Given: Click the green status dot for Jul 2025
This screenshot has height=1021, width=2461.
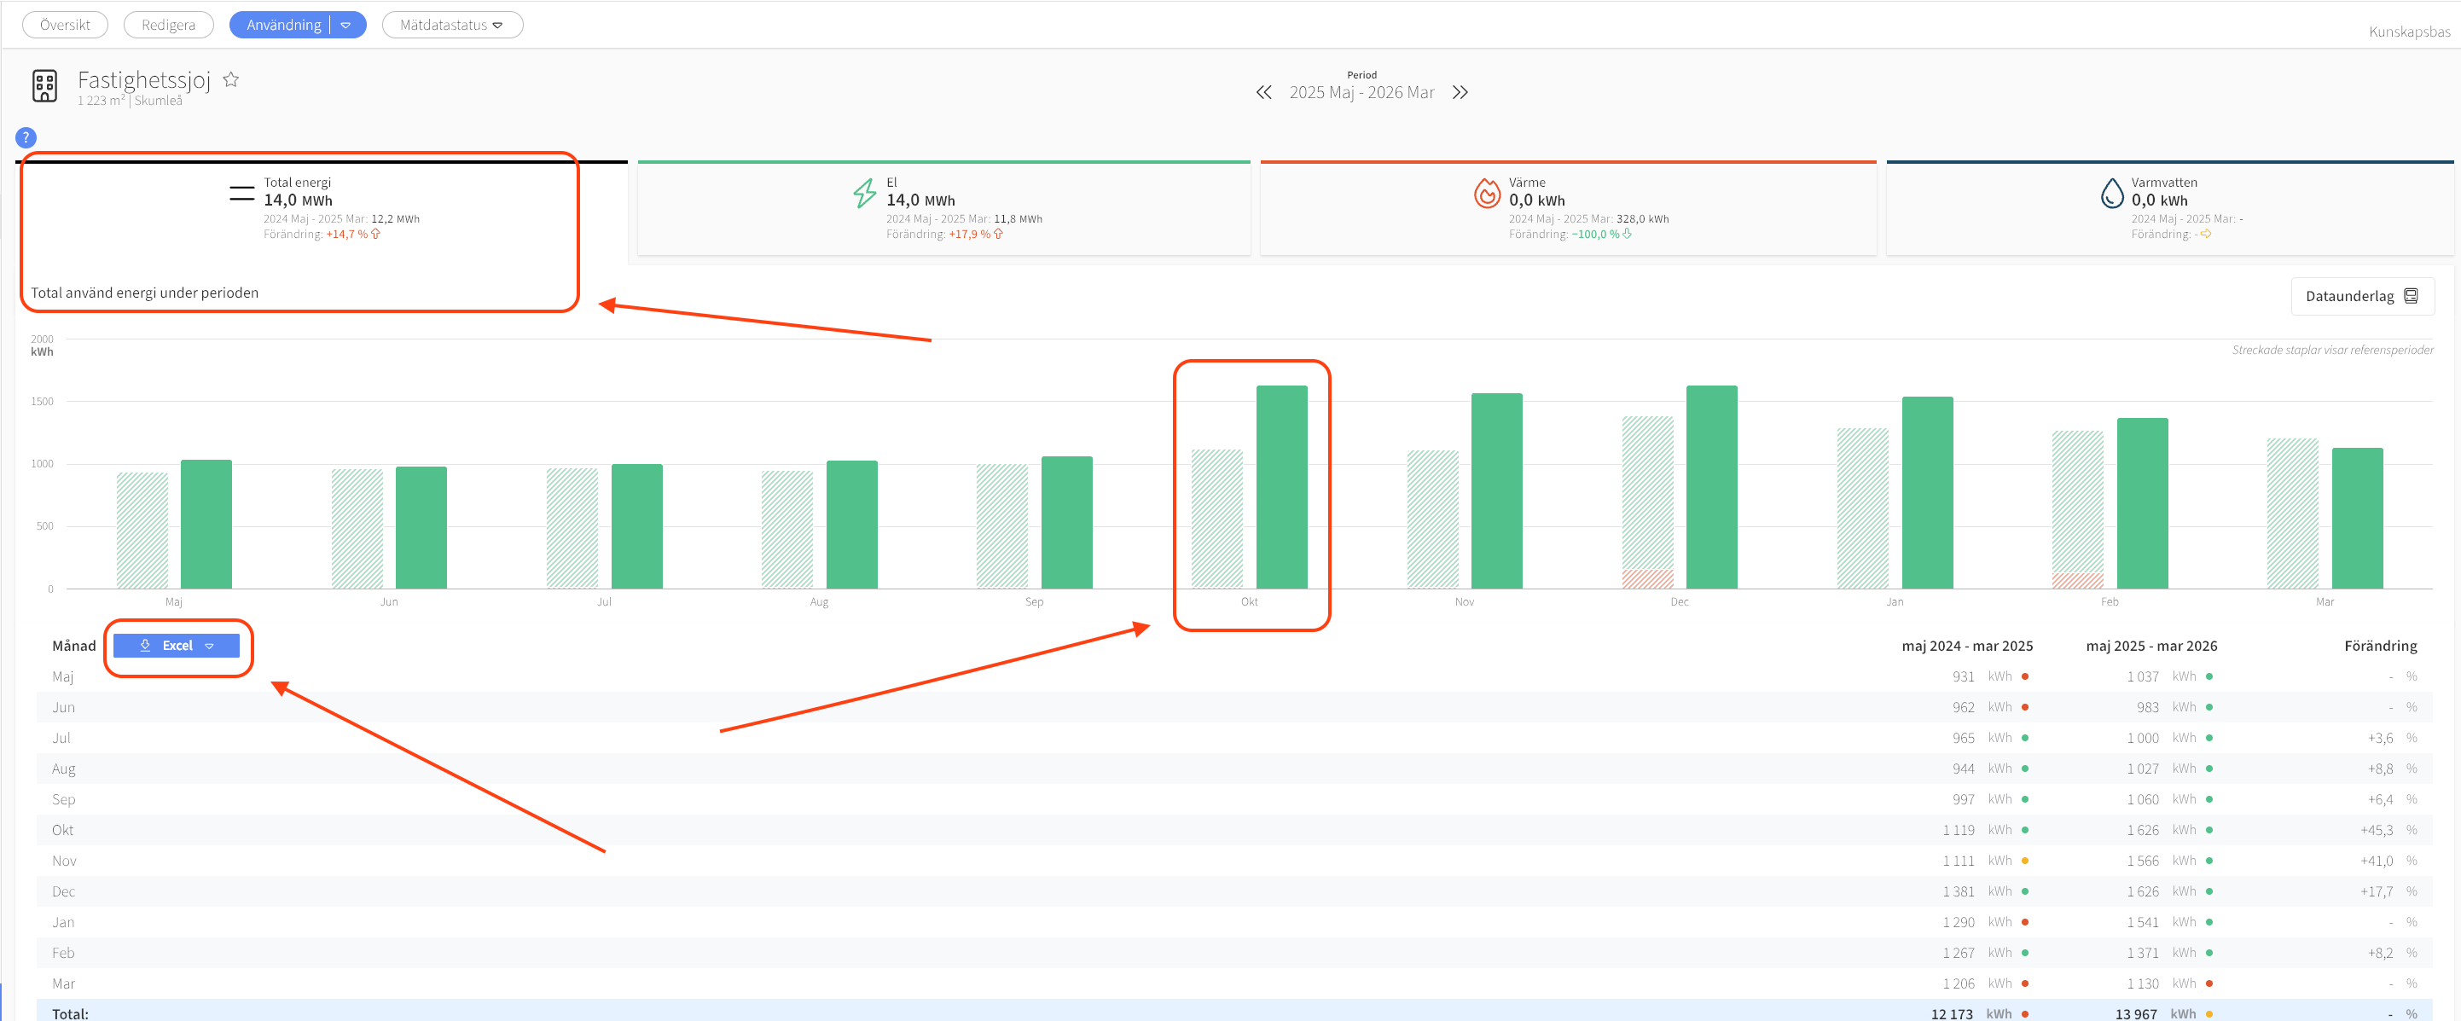Looking at the screenshot, I should click(x=2209, y=739).
